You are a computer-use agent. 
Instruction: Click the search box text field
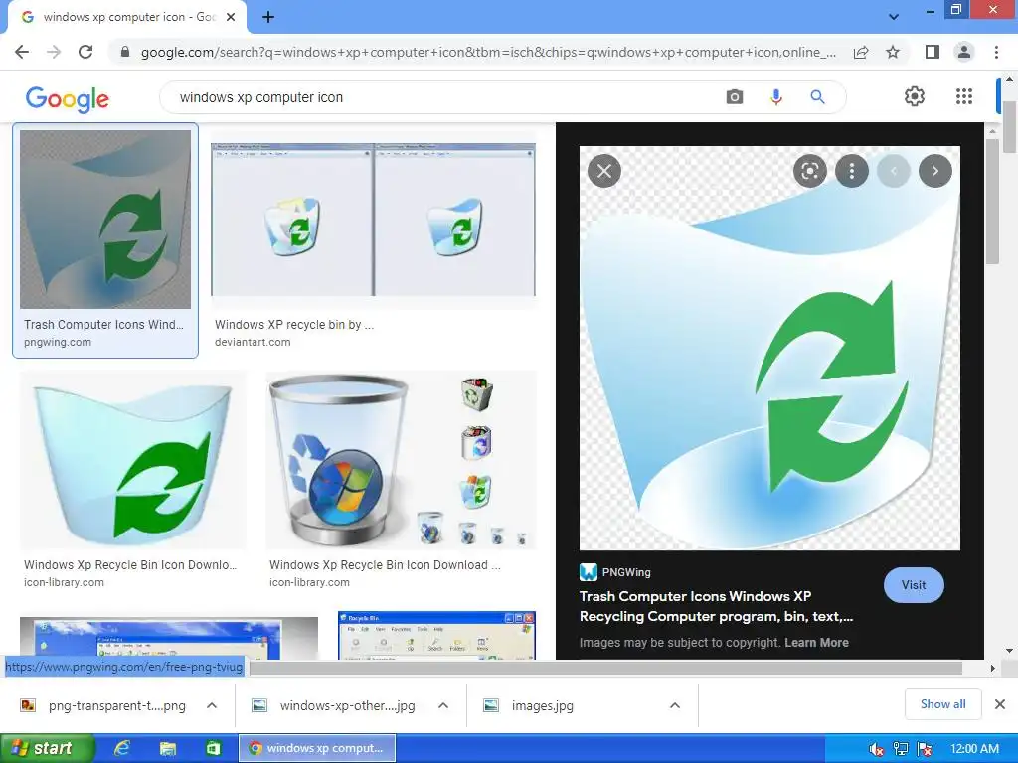(x=441, y=97)
